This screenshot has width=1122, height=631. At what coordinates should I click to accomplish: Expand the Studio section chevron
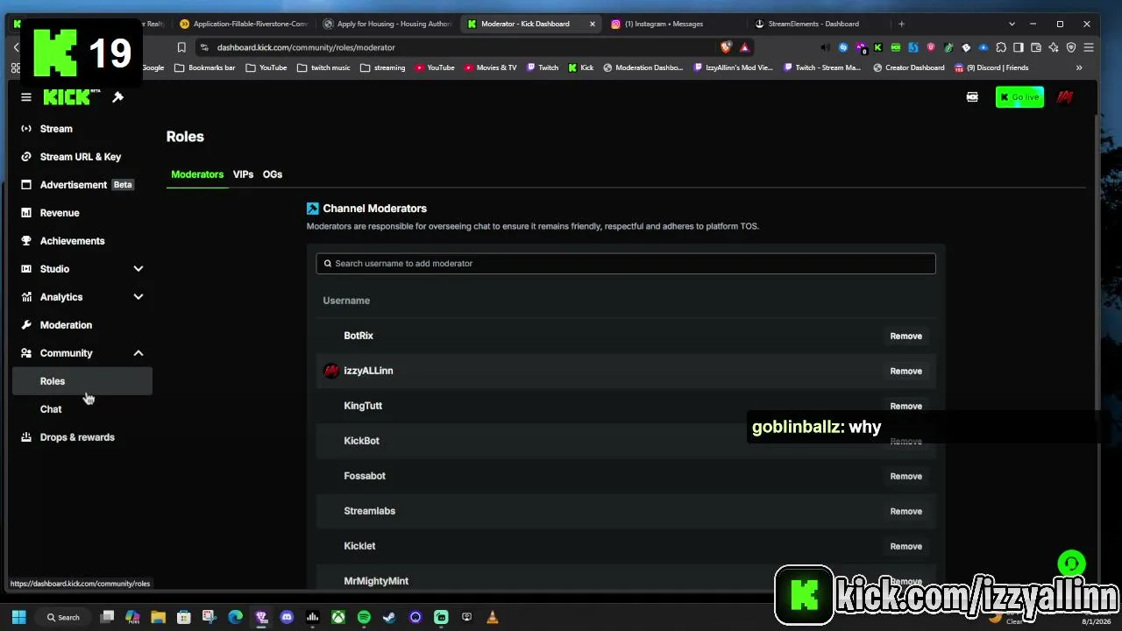click(x=138, y=269)
